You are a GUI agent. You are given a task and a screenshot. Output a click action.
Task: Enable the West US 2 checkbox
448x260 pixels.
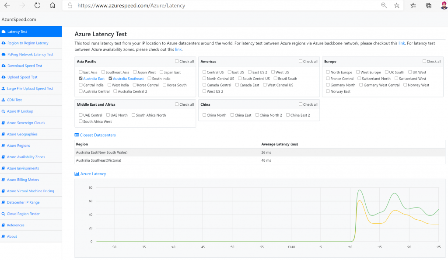(205, 91)
